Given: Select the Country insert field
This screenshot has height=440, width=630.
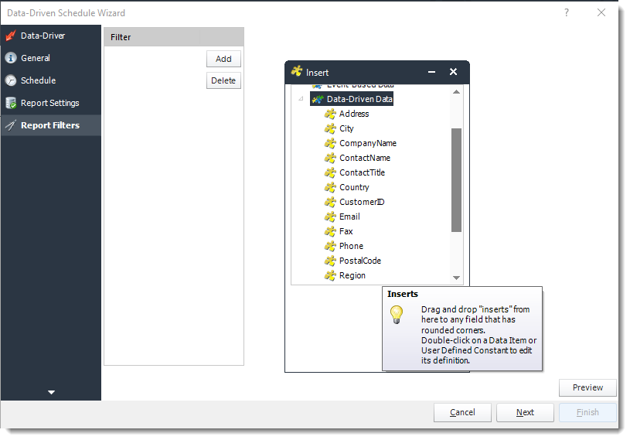Looking at the screenshot, I should click(354, 187).
